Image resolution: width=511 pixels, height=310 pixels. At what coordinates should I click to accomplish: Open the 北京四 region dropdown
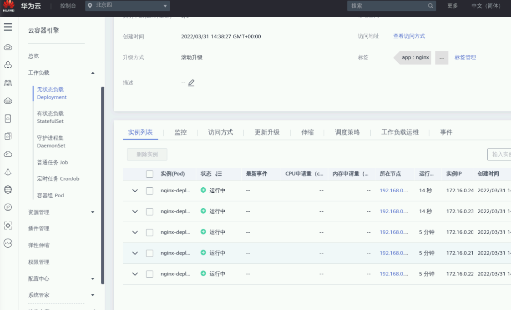pyautogui.click(x=127, y=5)
